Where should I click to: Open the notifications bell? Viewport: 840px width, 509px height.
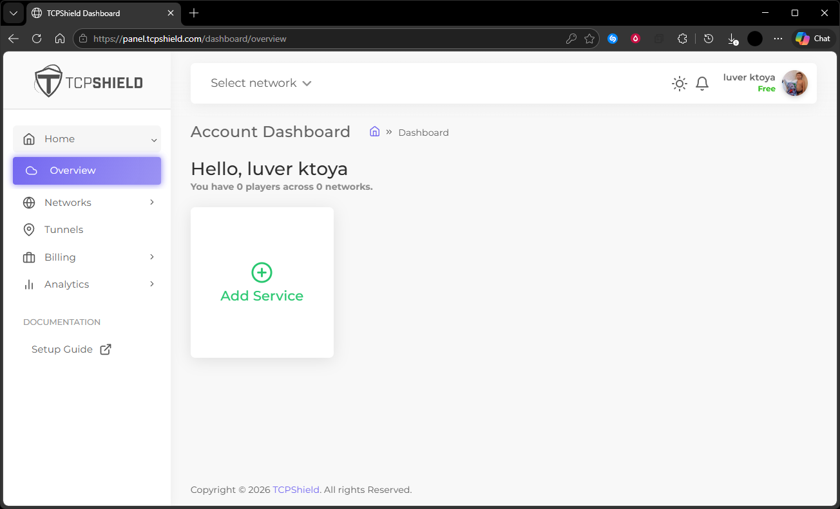click(x=702, y=84)
